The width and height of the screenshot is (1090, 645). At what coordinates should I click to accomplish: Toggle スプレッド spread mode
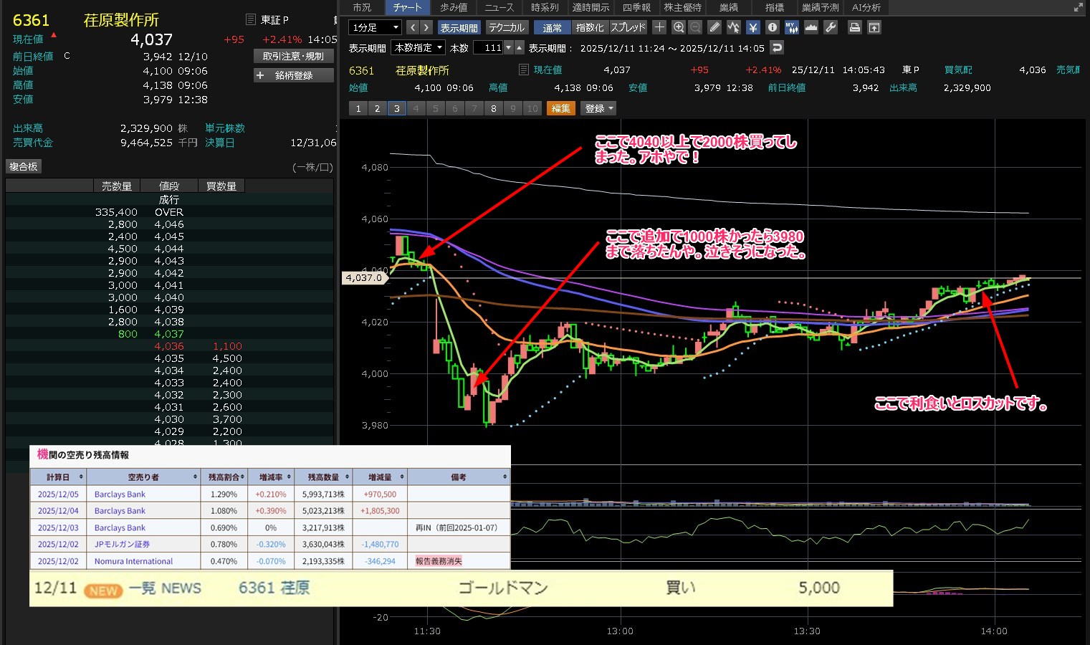click(x=628, y=28)
